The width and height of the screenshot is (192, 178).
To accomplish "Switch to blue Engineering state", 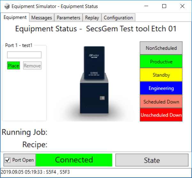I will click(x=161, y=88).
